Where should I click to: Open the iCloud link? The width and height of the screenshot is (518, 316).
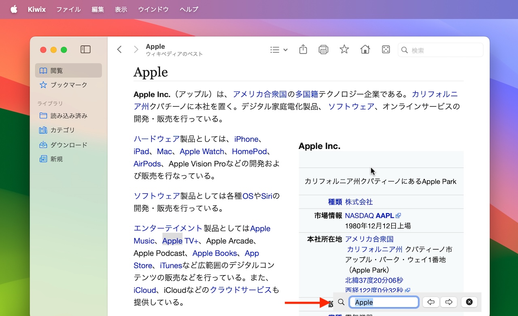(x=145, y=290)
